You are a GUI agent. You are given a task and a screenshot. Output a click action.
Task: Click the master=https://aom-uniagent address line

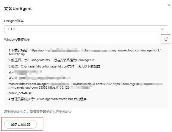tap(86, 84)
